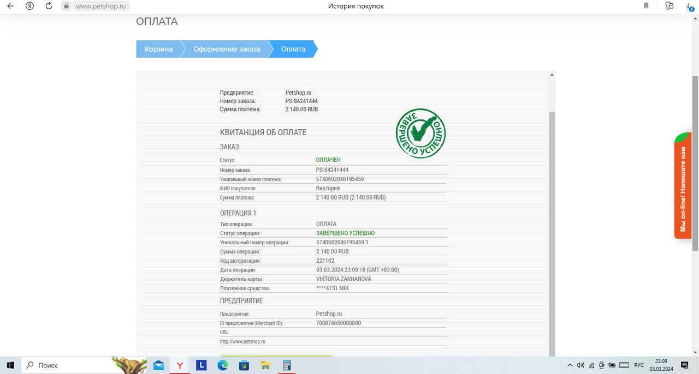The width and height of the screenshot is (699, 374).
Task: Go to the Оформление заказа step
Action: pos(227,49)
